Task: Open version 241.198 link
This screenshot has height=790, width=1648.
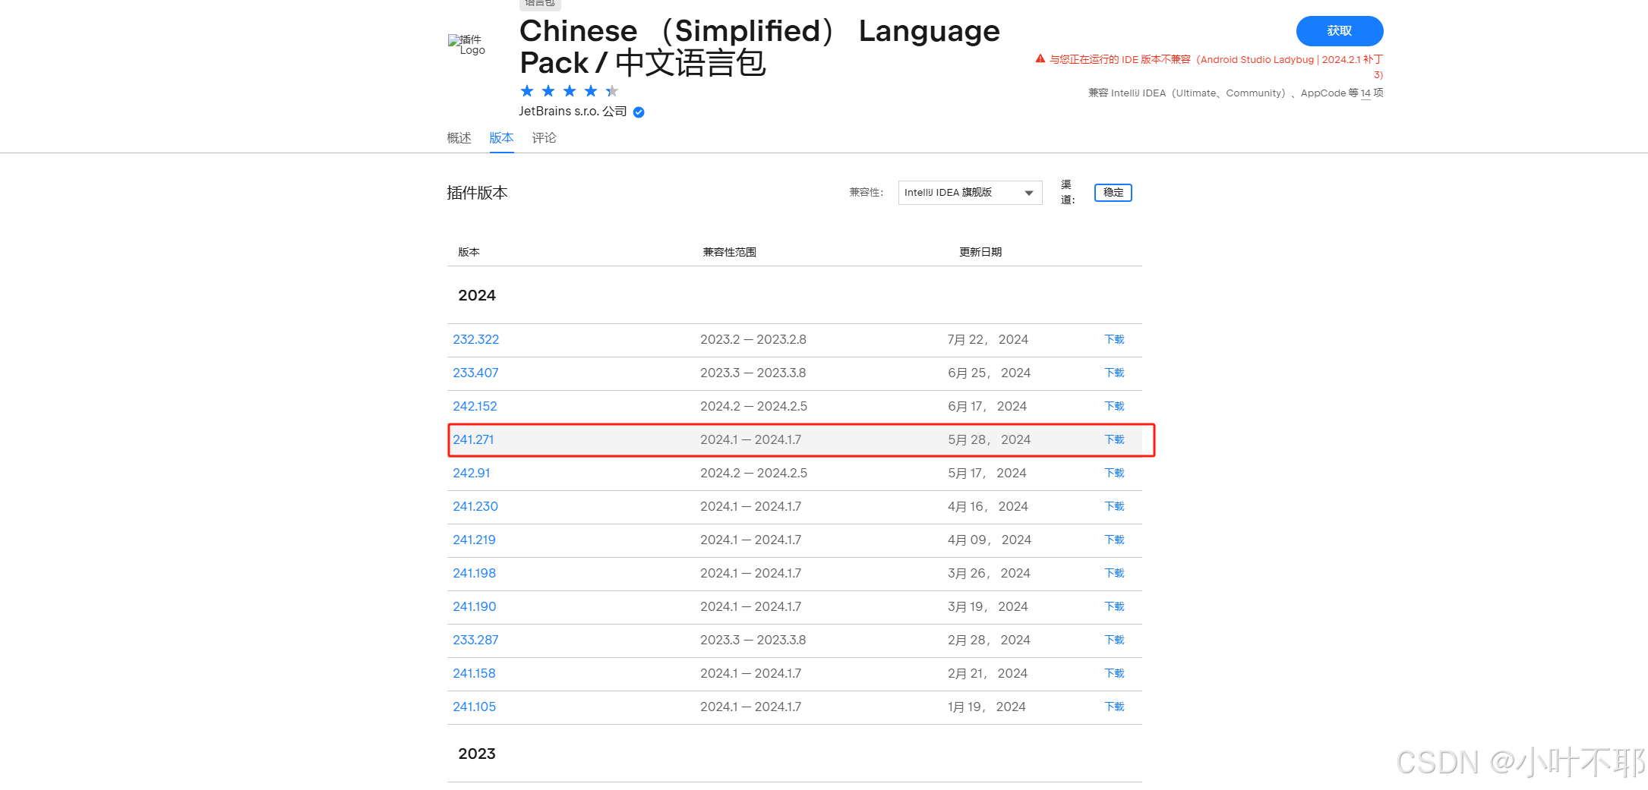Action: click(474, 574)
